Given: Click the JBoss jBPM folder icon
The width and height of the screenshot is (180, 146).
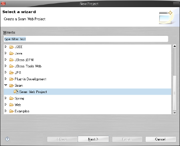Looking at the screenshot, I should 12,60.
